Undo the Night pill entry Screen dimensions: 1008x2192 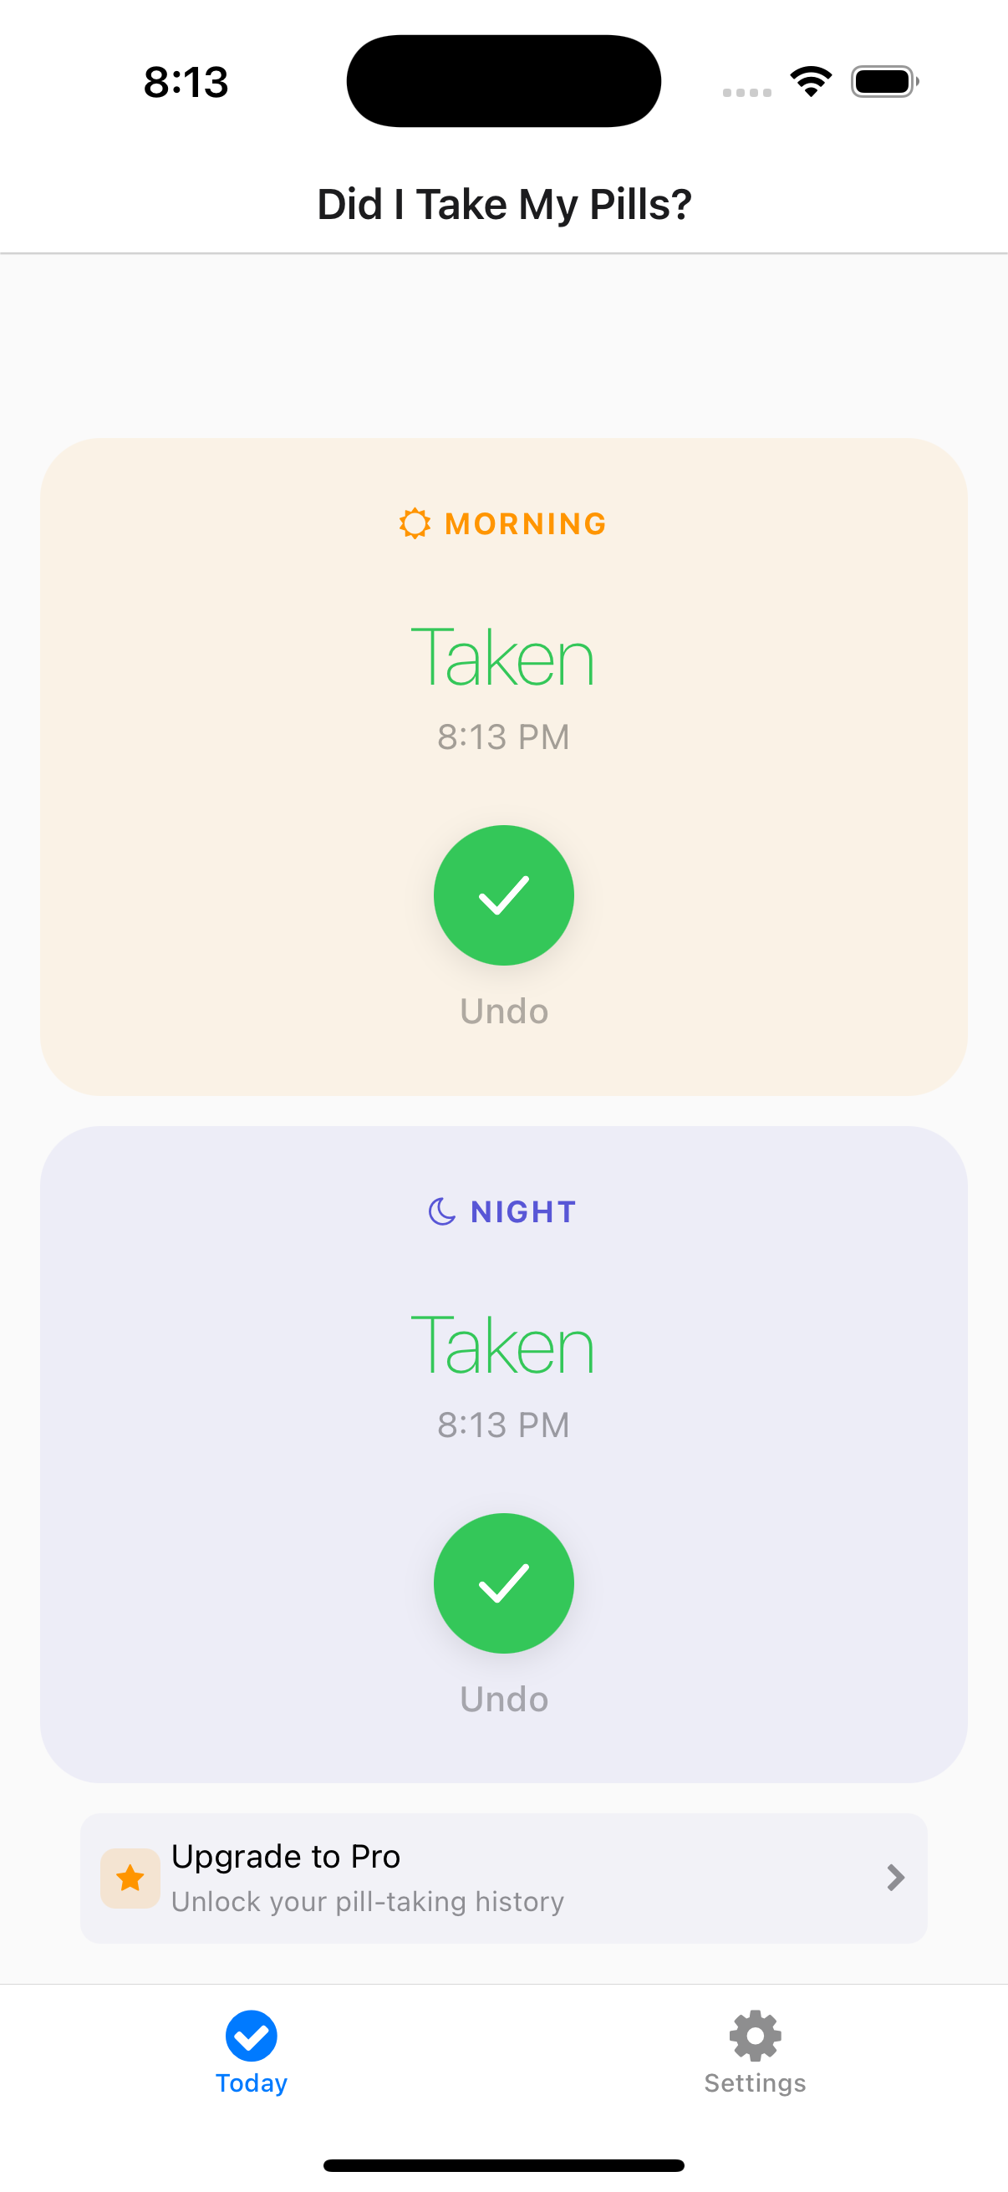(x=503, y=1699)
